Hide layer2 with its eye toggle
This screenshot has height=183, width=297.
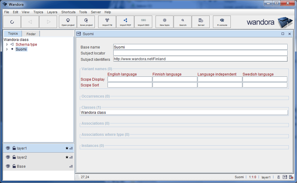coord(7,157)
